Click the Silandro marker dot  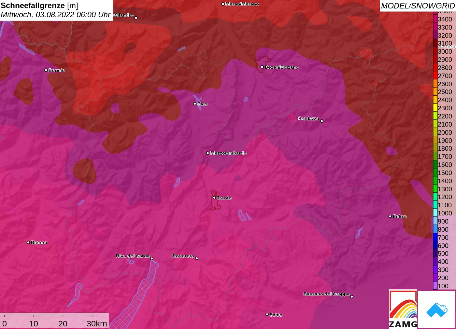click(136, 18)
